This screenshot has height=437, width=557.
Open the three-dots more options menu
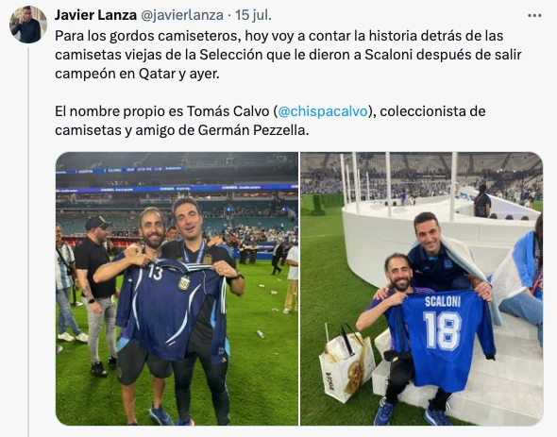[x=534, y=16]
